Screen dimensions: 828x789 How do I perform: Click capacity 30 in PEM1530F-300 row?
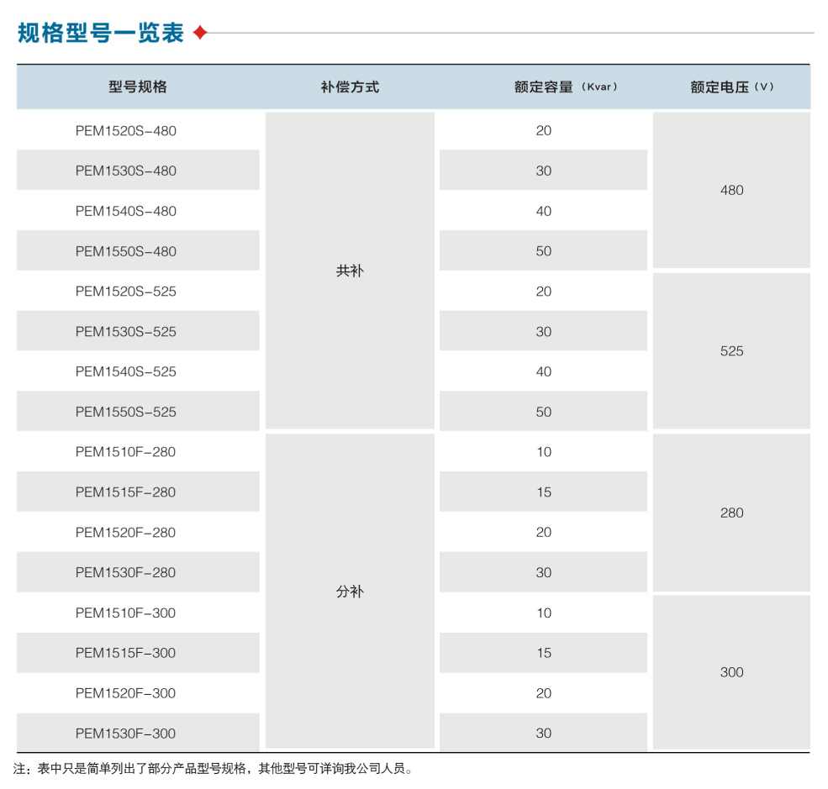[543, 733]
